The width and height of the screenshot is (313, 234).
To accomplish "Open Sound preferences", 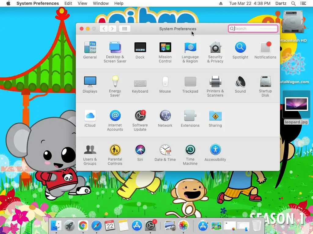I will coord(240,84).
